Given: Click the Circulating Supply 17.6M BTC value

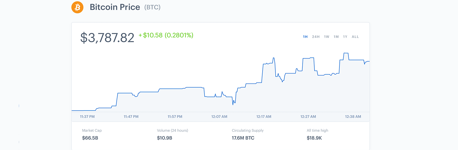Looking at the screenshot, I should [x=243, y=138].
